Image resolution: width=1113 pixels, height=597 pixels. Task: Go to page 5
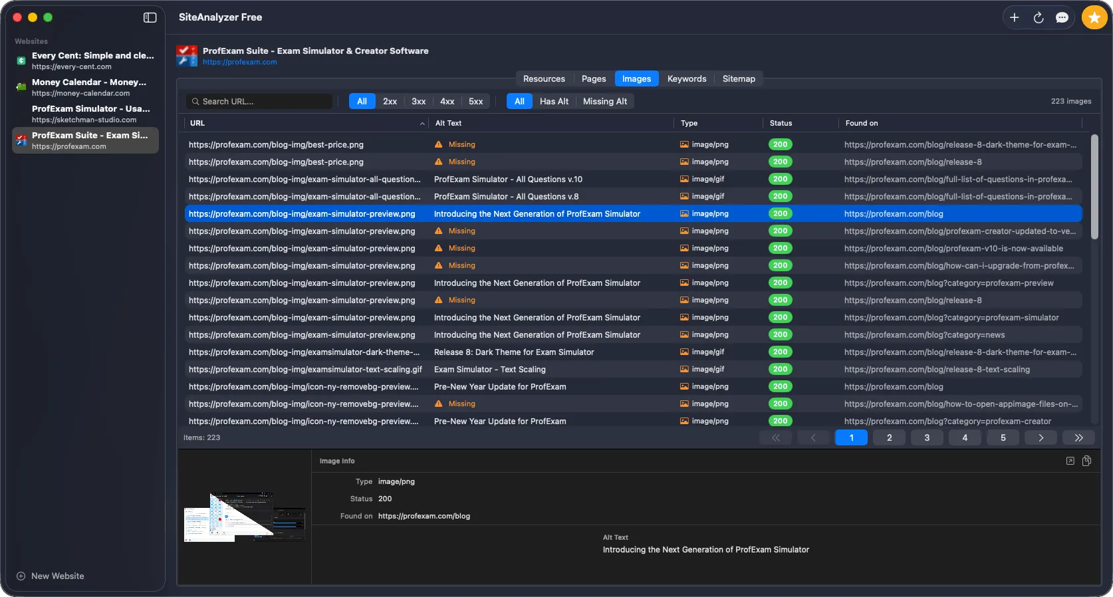pos(1003,437)
